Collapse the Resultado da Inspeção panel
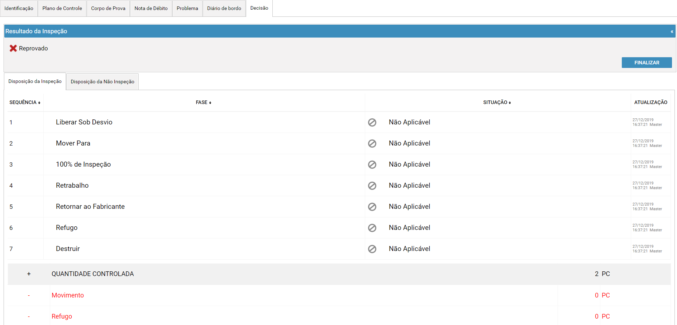Image resolution: width=677 pixels, height=325 pixels. pos(672,31)
